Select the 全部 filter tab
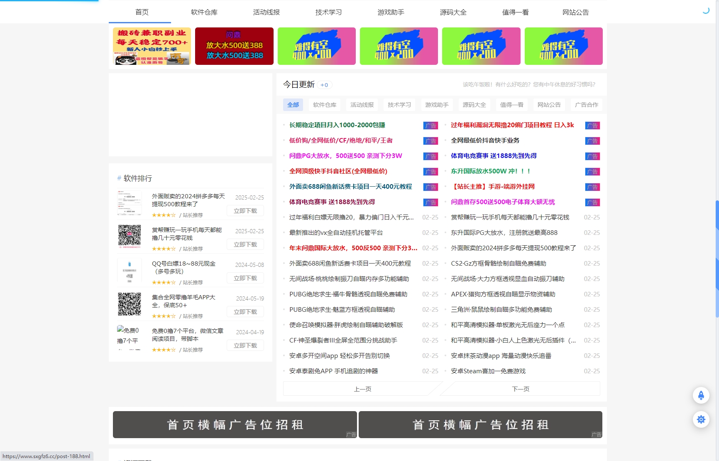719x461 pixels. pyautogui.click(x=293, y=105)
